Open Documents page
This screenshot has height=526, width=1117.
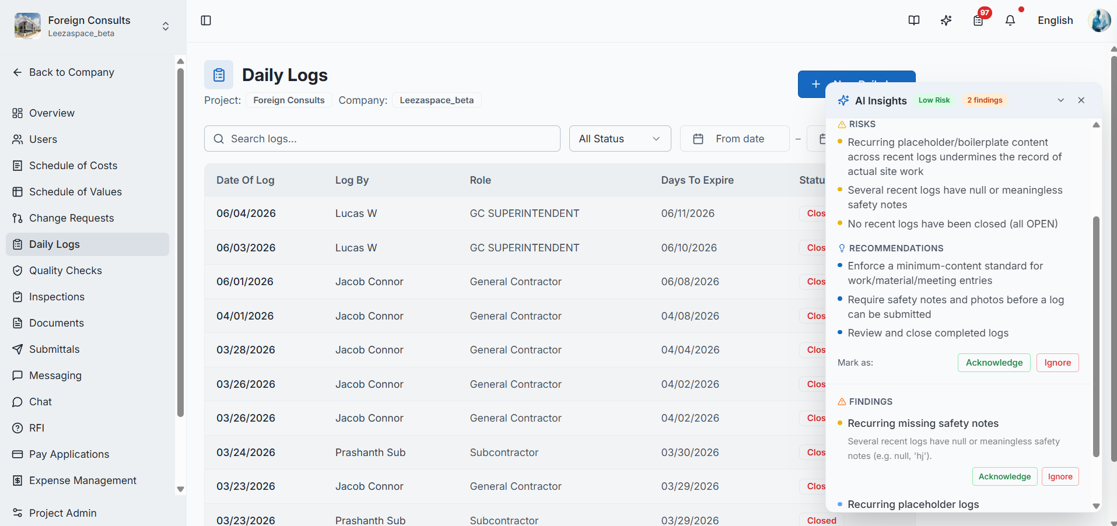click(x=87, y=323)
